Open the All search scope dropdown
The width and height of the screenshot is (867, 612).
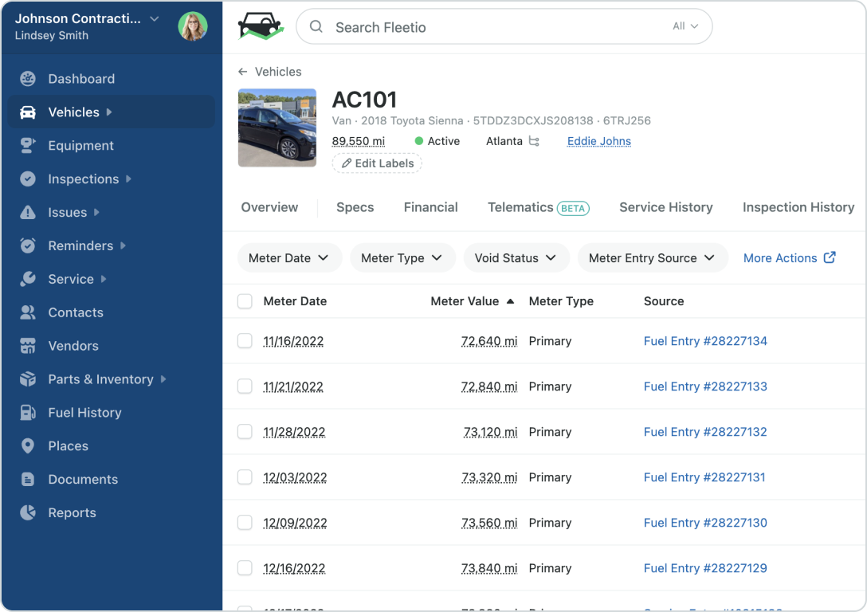pos(685,26)
